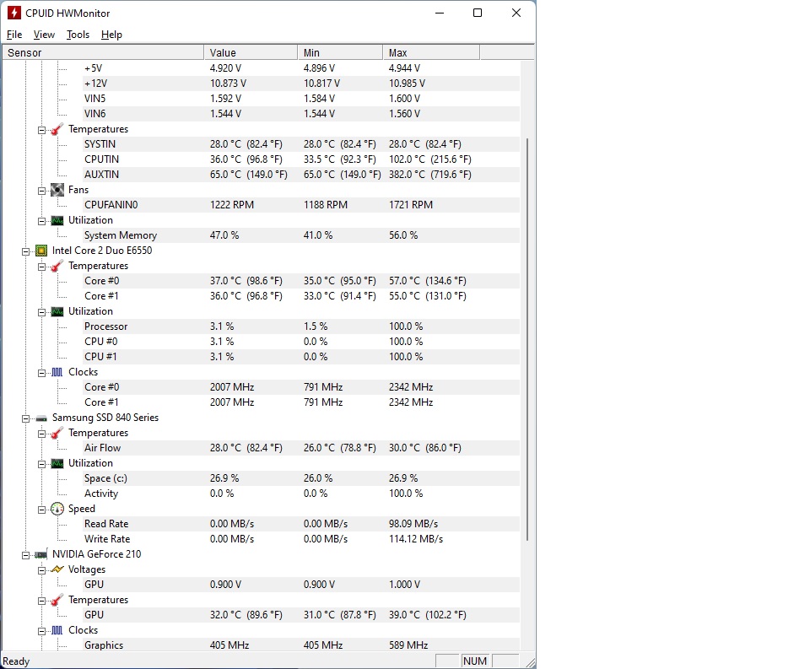The image size is (810, 669).
Task: Click utilization icon above Space (c:) row
Action: pos(57,463)
